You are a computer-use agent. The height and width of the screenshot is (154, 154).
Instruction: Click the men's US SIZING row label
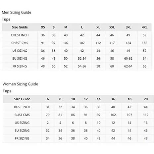pos(20,51)
